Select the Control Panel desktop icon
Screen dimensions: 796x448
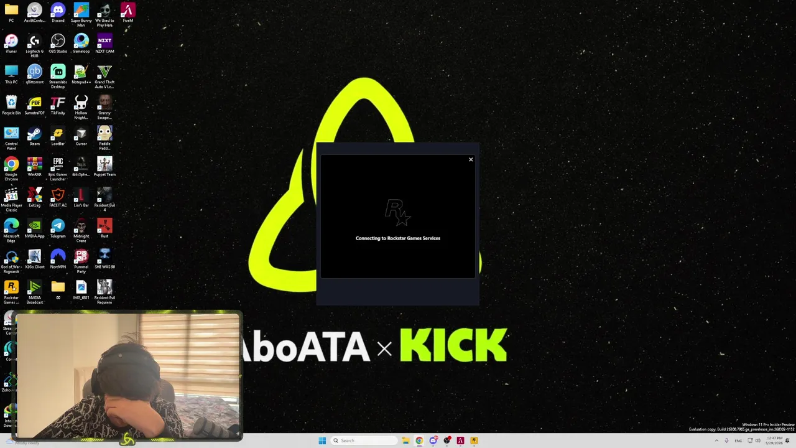(x=11, y=139)
